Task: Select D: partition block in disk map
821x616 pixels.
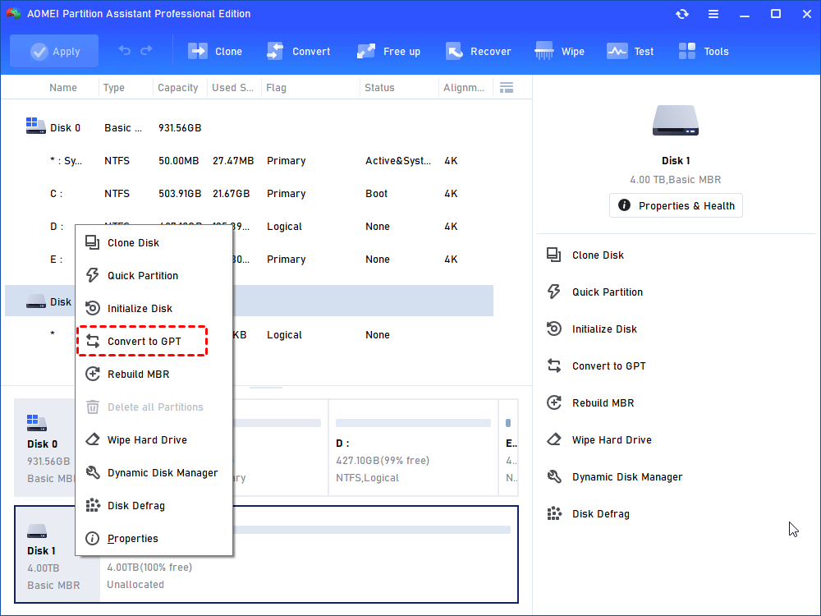Action: [413, 448]
